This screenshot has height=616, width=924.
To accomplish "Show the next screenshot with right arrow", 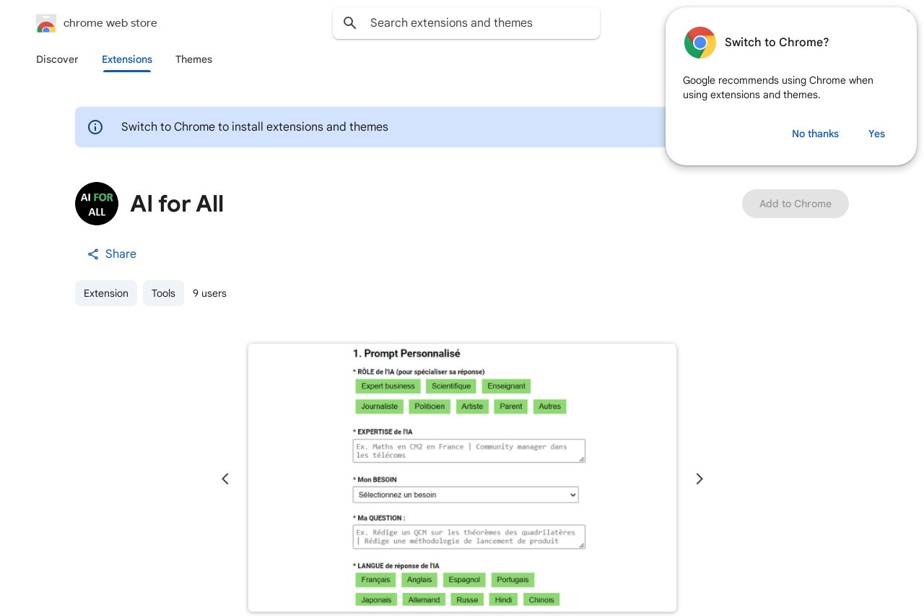I will (699, 479).
